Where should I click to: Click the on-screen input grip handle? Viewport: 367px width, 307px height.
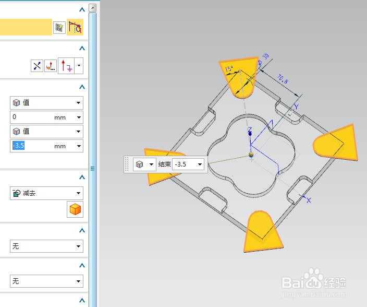click(x=127, y=164)
